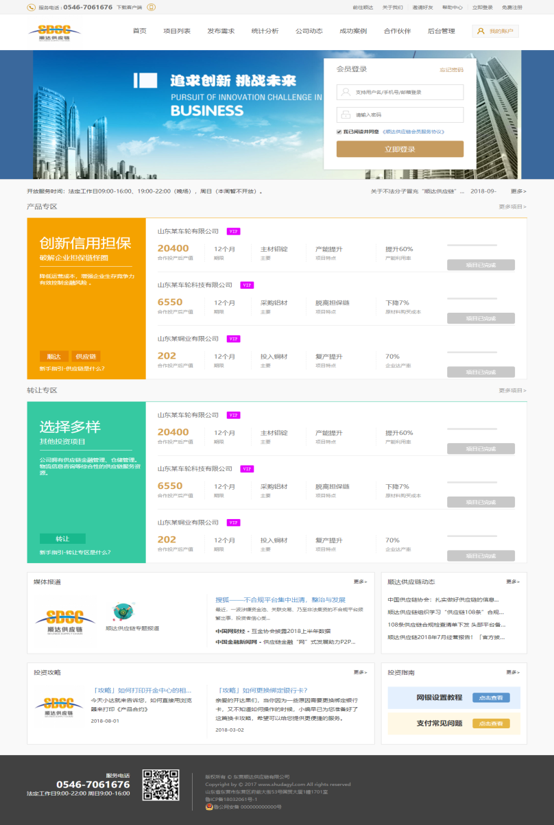The width and height of the screenshot is (554, 825).
Task: Click the VIP badge next to 山东某铜业有限公司
Action: 234,338
